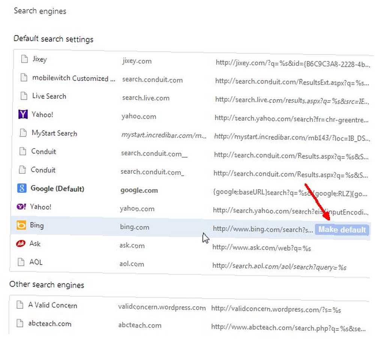Select the MyStart Search engine name
Screen dimensions: 375x341
tap(54, 133)
